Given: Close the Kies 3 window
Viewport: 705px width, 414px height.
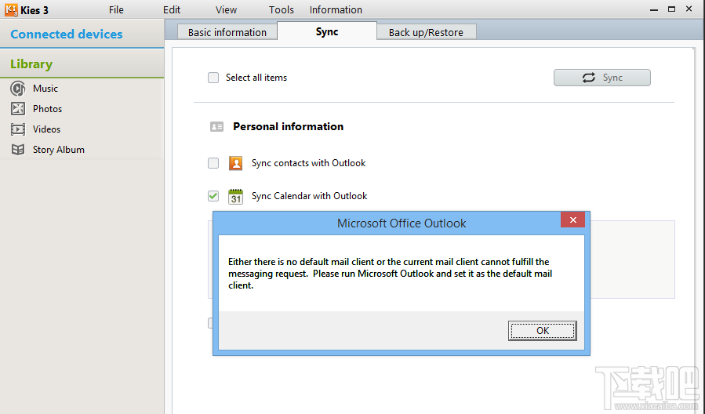Looking at the screenshot, I should [689, 9].
